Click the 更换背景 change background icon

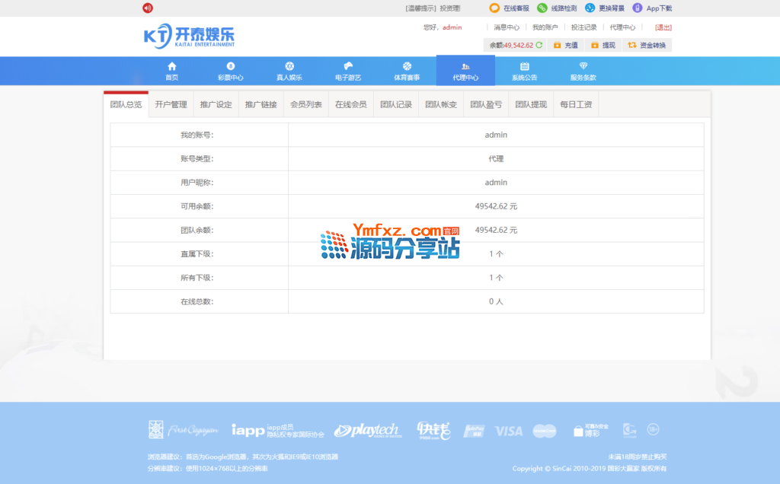coord(590,8)
